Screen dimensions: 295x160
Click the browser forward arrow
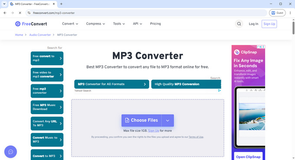[13, 13]
